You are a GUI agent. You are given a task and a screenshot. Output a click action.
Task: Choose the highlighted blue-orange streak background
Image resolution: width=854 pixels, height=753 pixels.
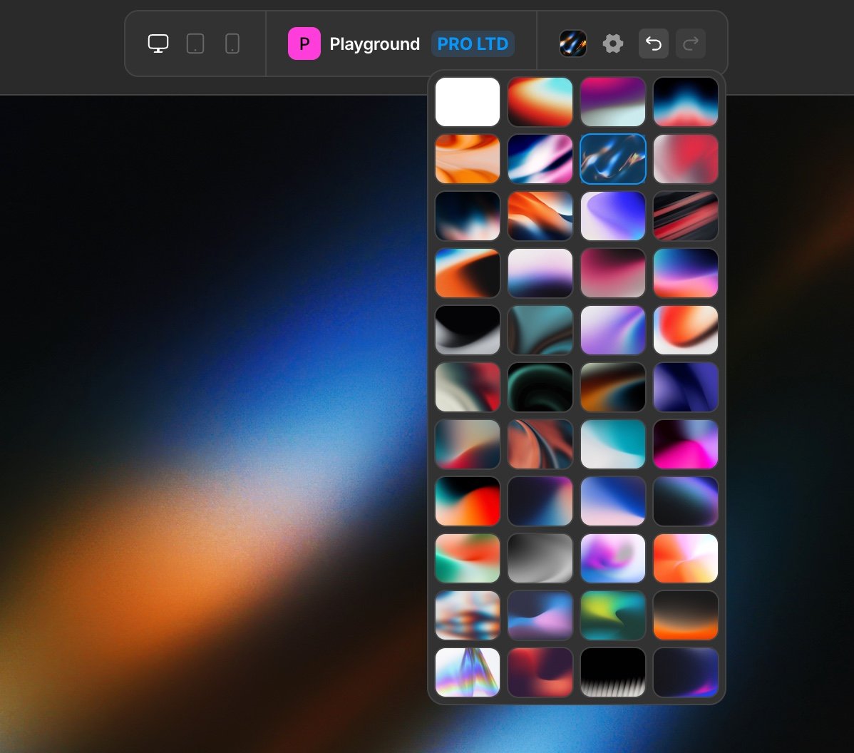click(x=613, y=159)
